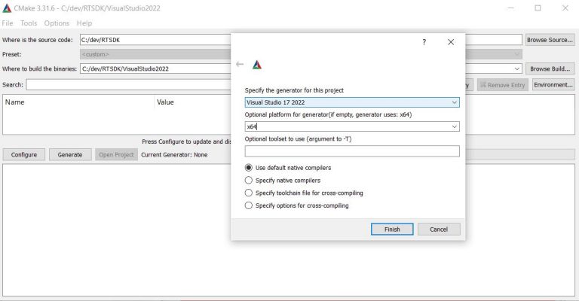Click into the Search field
Screen dimensions: 579x301
[128, 85]
